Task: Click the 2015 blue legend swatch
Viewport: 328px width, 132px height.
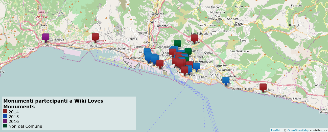Action: tap(5, 116)
